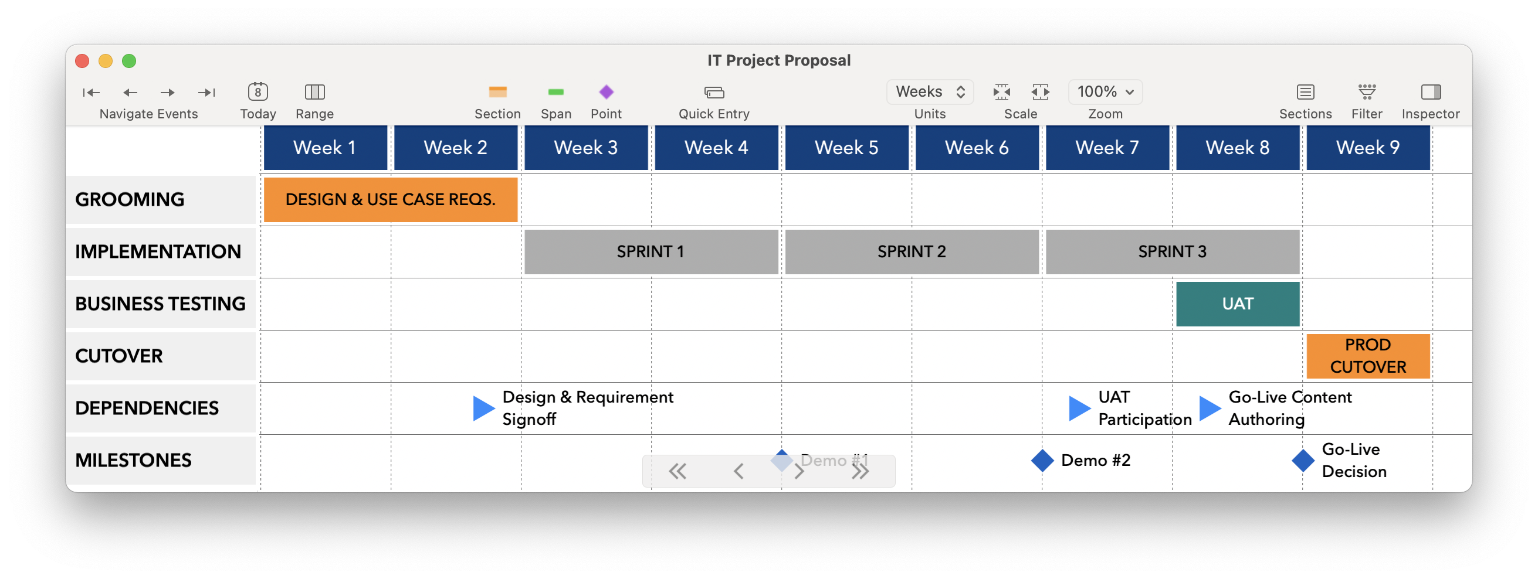Viewport: 1538px width, 579px height.
Task: Select the SPRINT 2 span
Action: point(912,251)
